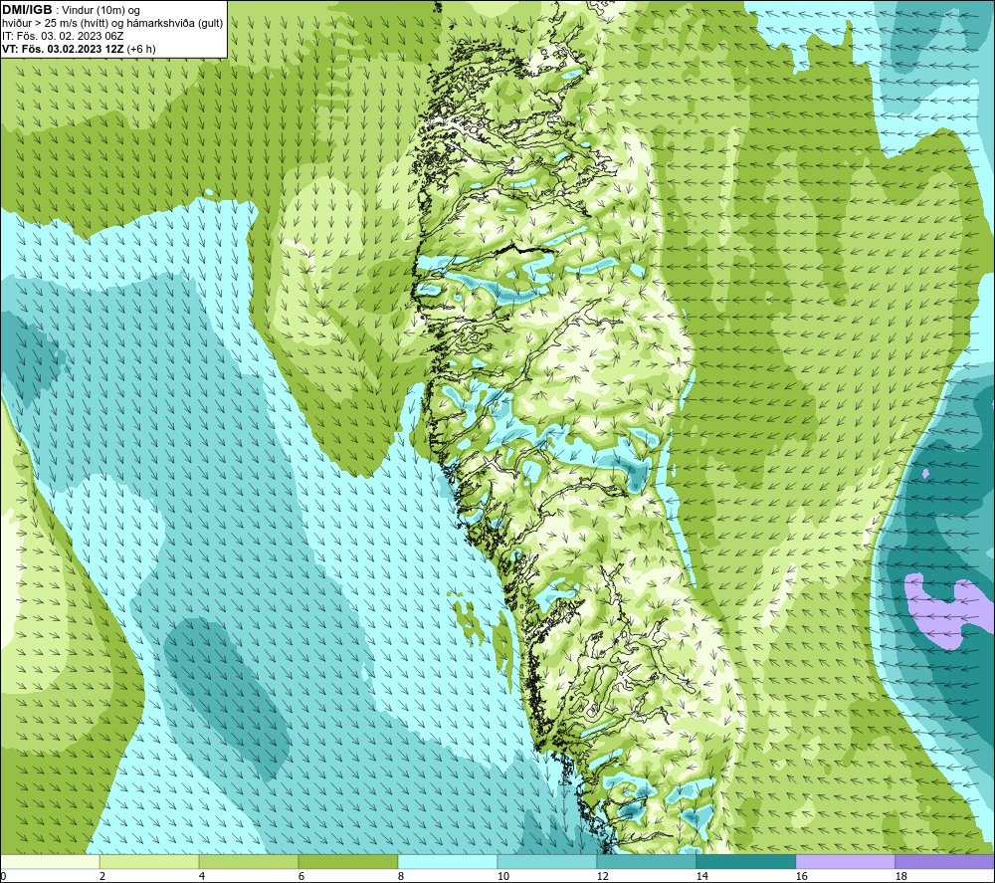995x883 pixels.
Task: Click the scale label '18'
Action: click(x=901, y=877)
